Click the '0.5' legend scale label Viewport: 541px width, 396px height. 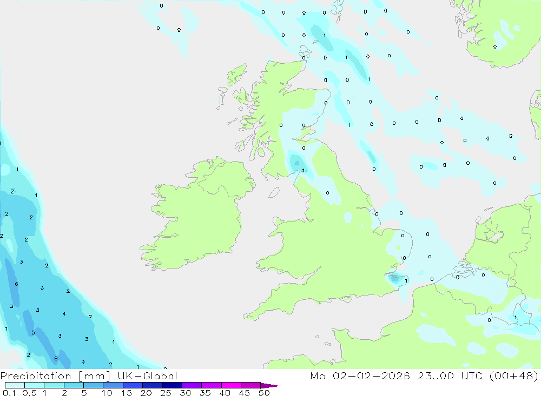(x=30, y=393)
